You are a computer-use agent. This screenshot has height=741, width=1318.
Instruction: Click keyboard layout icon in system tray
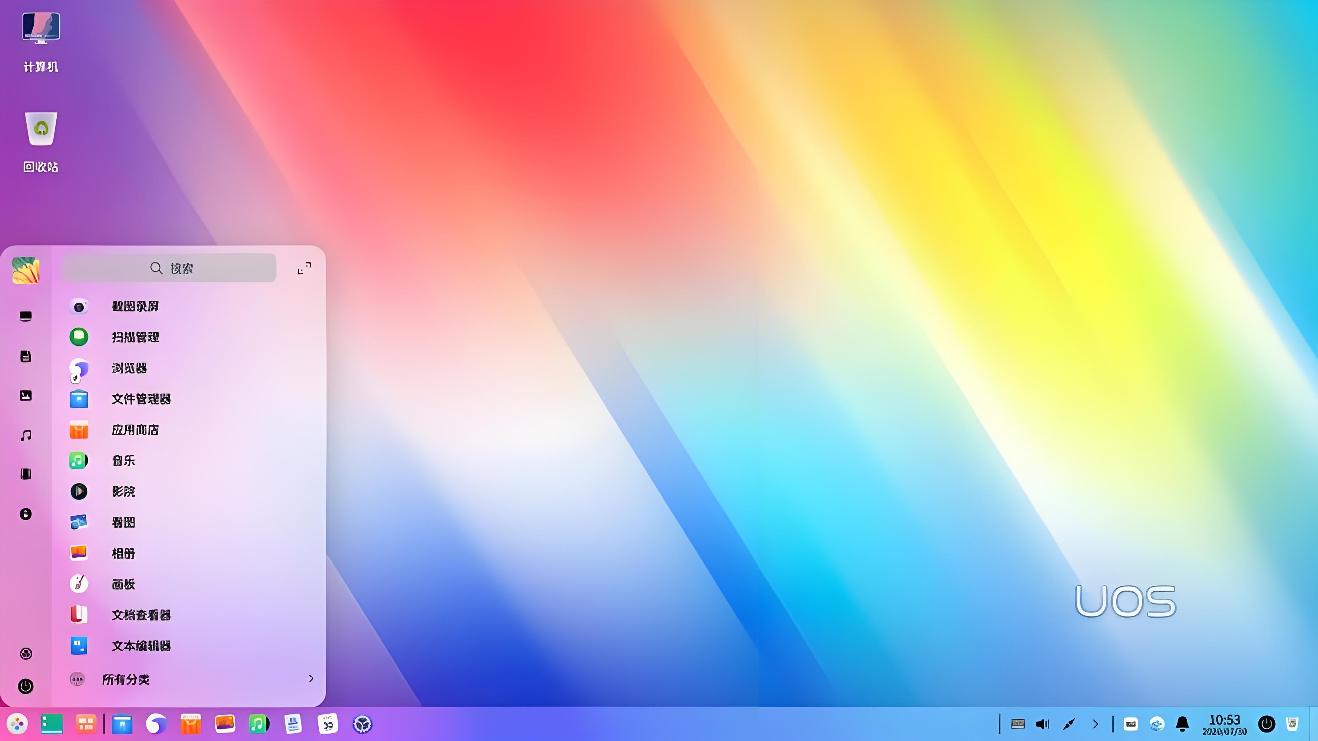(1018, 724)
